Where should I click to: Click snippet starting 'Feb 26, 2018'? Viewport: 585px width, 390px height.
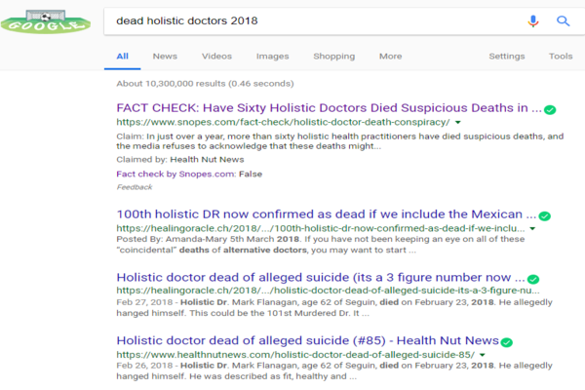click(334, 370)
